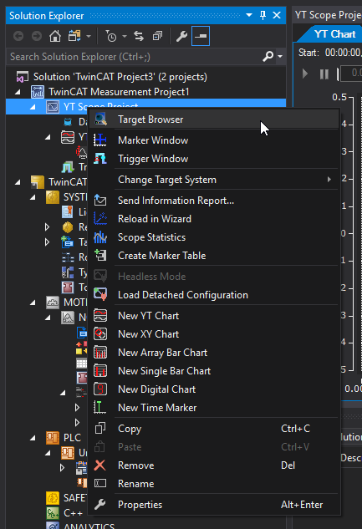Viewport: 362px width, 529px height.
Task: Switch to the YT Chart tab
Action: pos(334,34)
